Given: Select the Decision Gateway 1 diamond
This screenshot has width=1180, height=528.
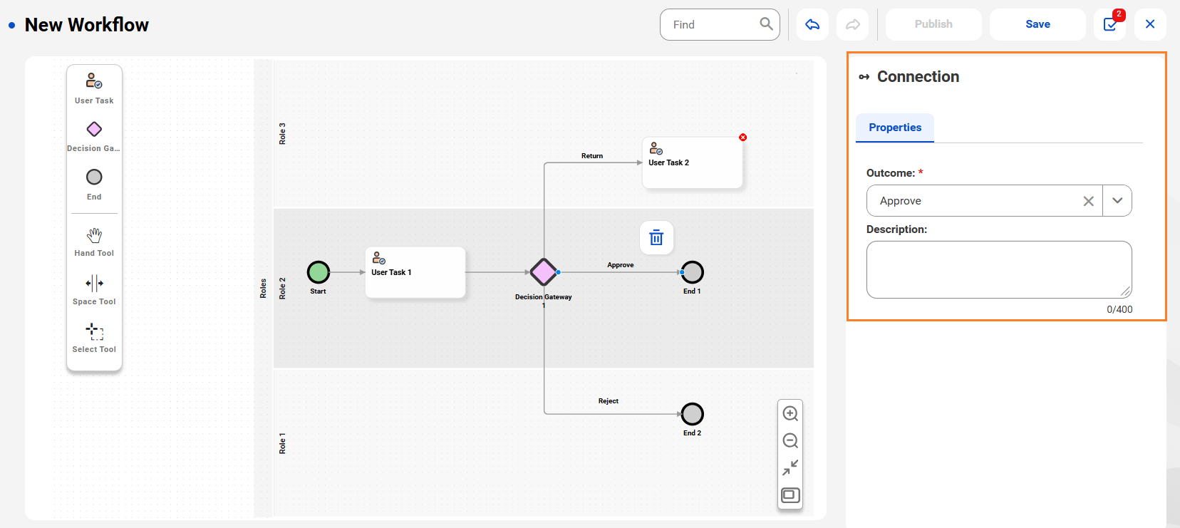Looking at the screenshot, I should (x=544, y=272).
